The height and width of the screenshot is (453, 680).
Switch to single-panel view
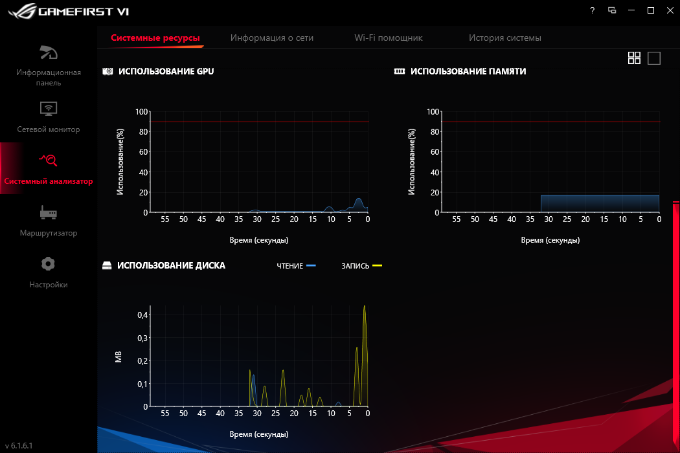654,58
